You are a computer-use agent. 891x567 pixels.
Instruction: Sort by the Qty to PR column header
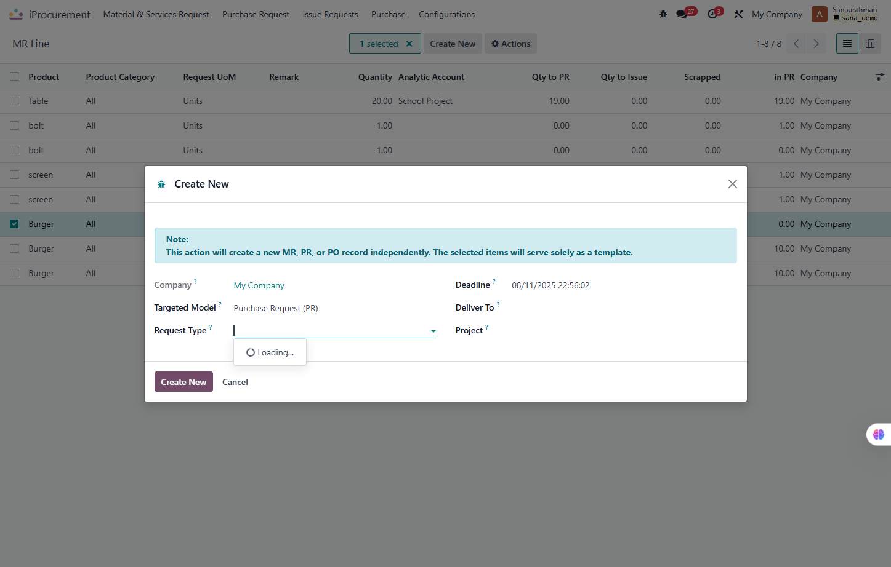tap(550, 77)
